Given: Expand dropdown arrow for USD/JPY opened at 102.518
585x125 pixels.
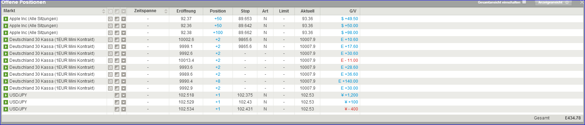Looking at the screenshot, I should pos(123,95).
